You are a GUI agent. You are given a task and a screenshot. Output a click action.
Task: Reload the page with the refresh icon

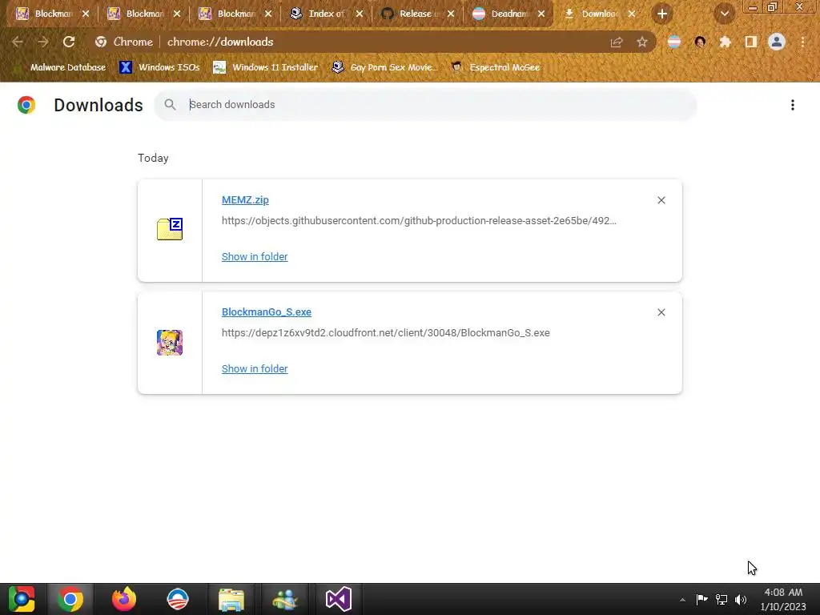coord(69,42)
